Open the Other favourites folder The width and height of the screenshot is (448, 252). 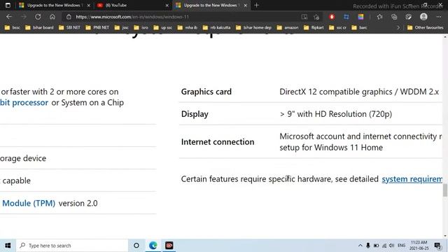coord(426,27)
